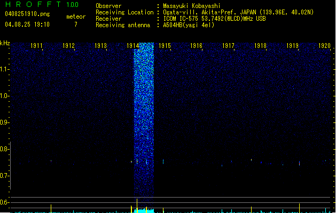Screen dimensions: 336x213
Task: Click the 0.7 kHz frequency label
Action: [4, 176]
